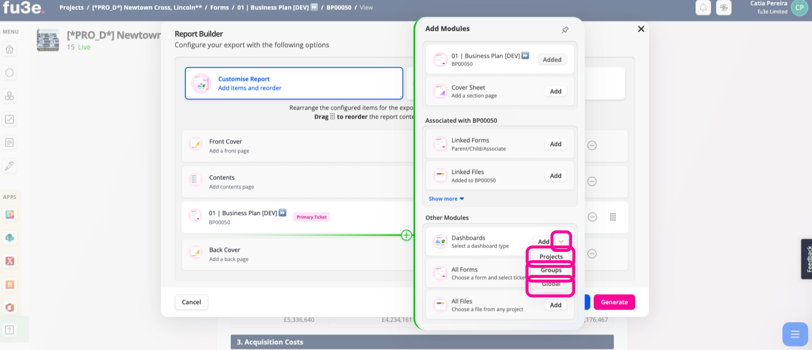Click the Primary Ticket tag
This screenshot has width=812, height=350.
[x=311, y=217]
